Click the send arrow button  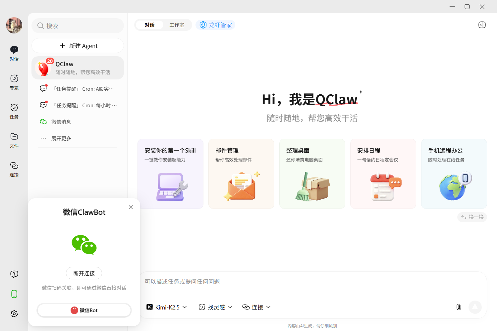pos(475,307)
